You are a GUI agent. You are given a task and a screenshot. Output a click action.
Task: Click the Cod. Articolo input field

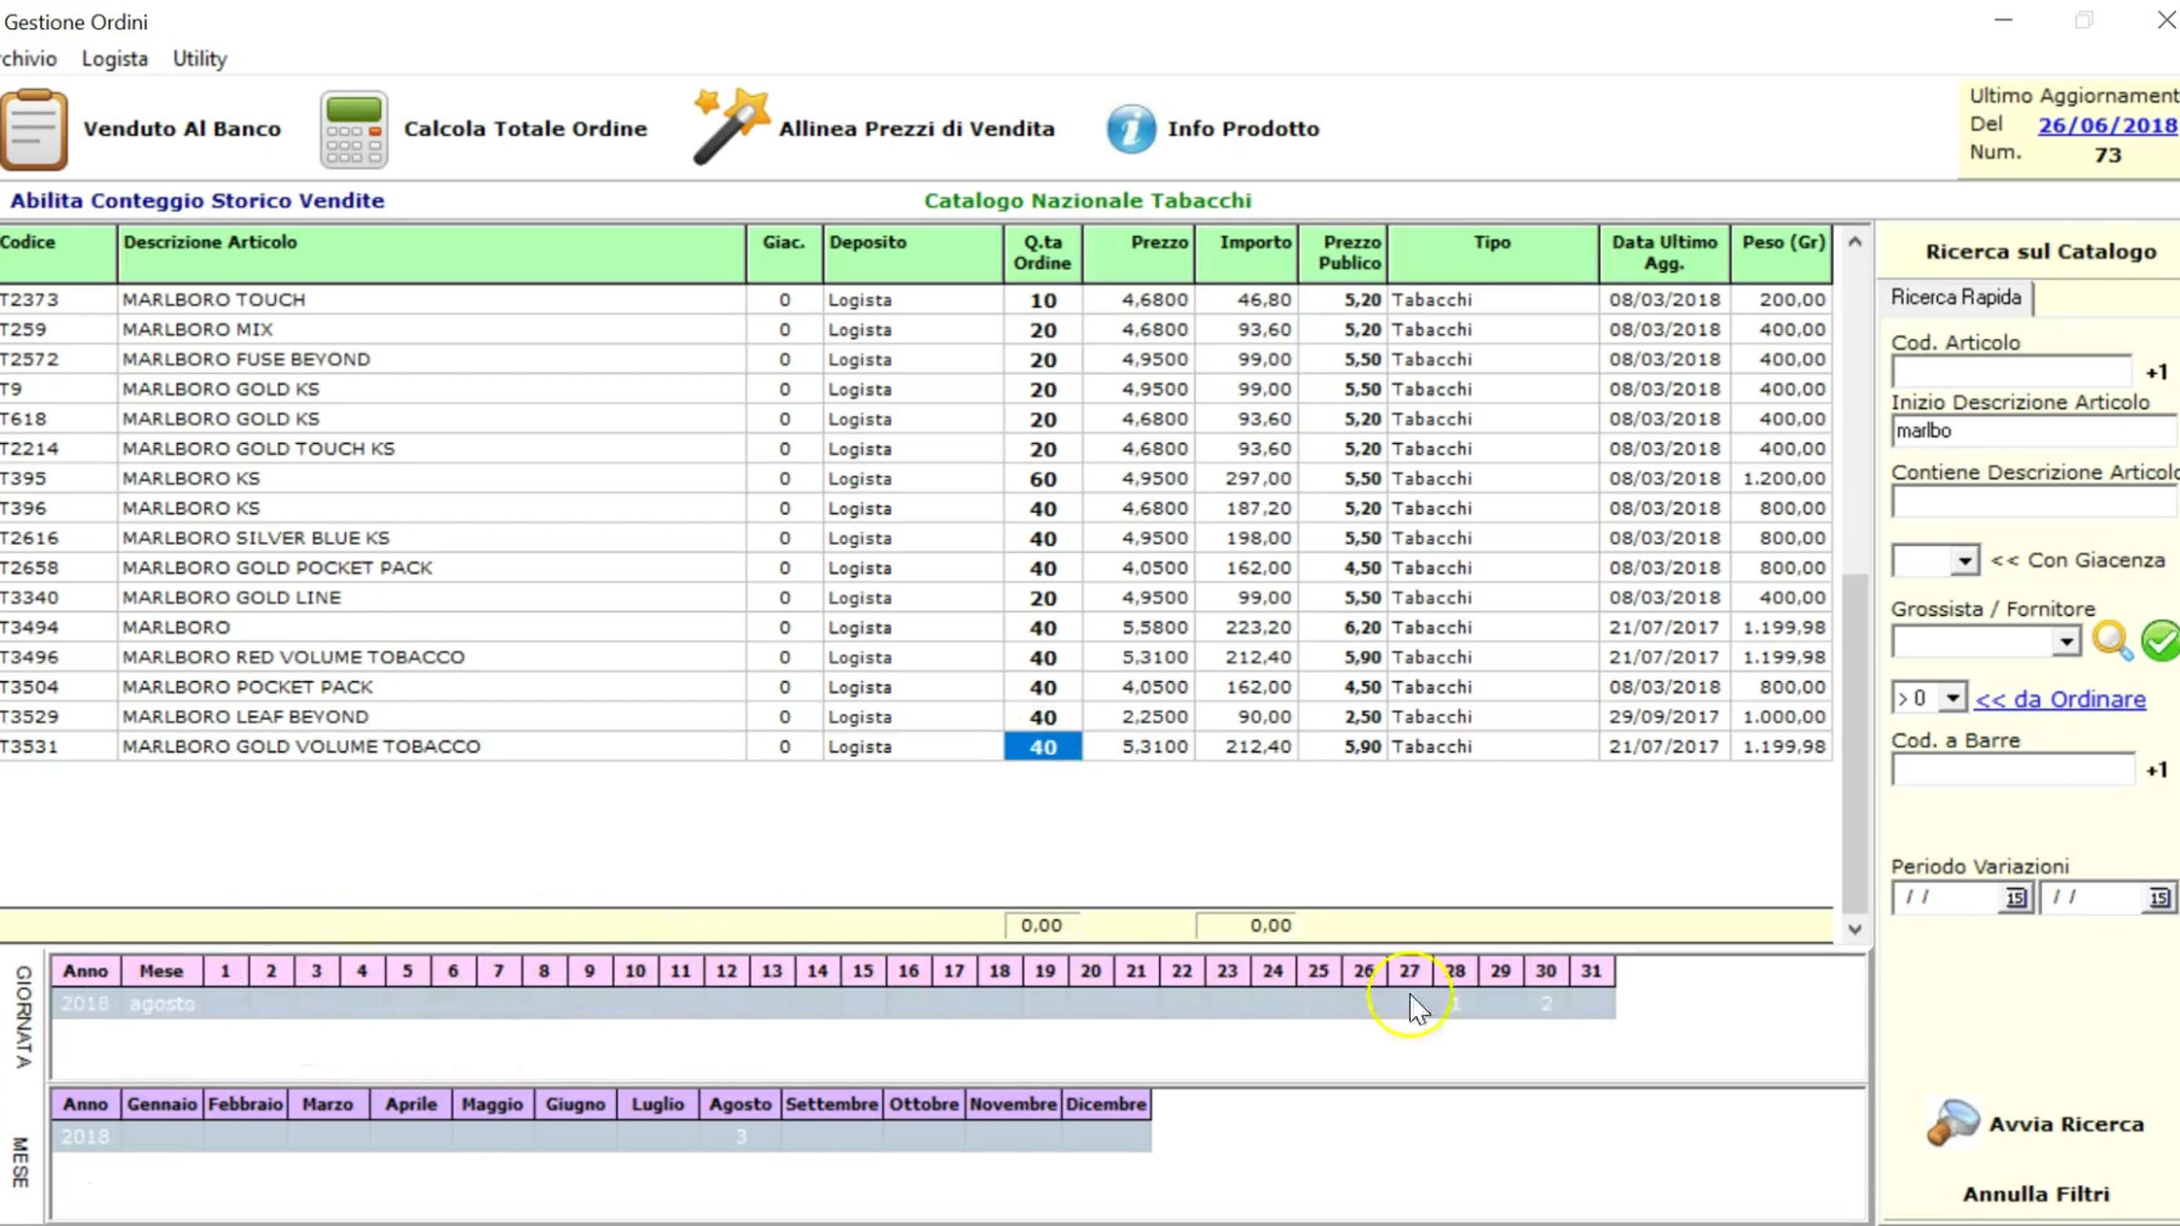[x=2011, y=371]
